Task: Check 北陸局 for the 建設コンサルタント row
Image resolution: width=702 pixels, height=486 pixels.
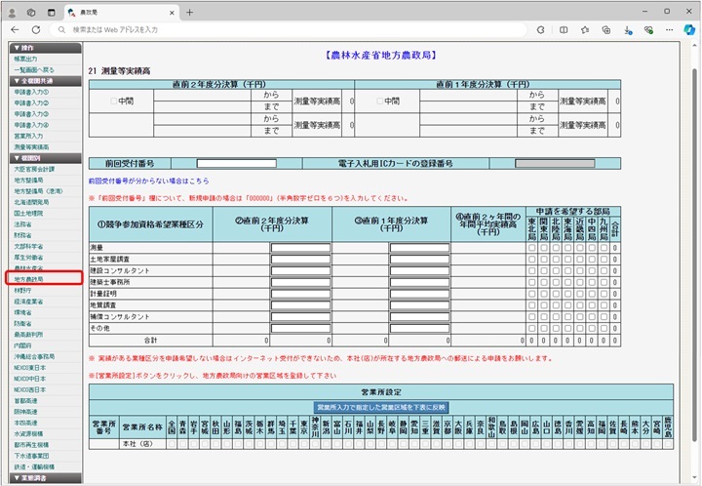Action: coord(556,270)
